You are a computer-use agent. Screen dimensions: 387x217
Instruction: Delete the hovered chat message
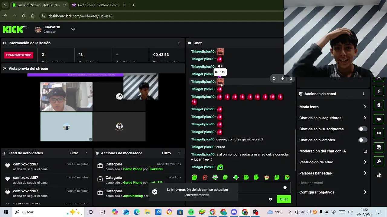[x=291, y=78]
